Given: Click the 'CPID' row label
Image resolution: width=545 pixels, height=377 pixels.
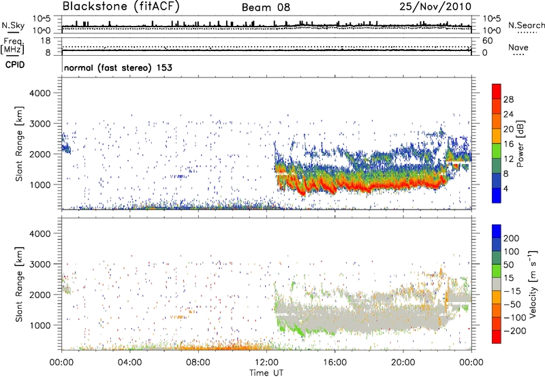Looking at the screenshot, I should [x=15, y=65].
